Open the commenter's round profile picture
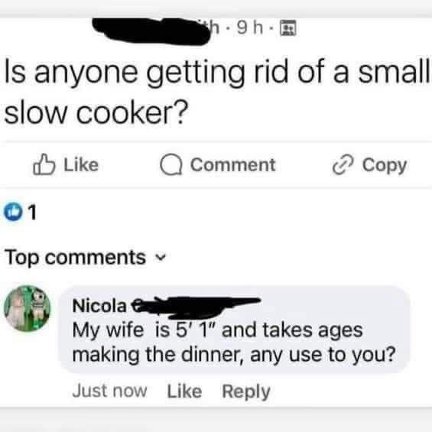 pos(28,308)
